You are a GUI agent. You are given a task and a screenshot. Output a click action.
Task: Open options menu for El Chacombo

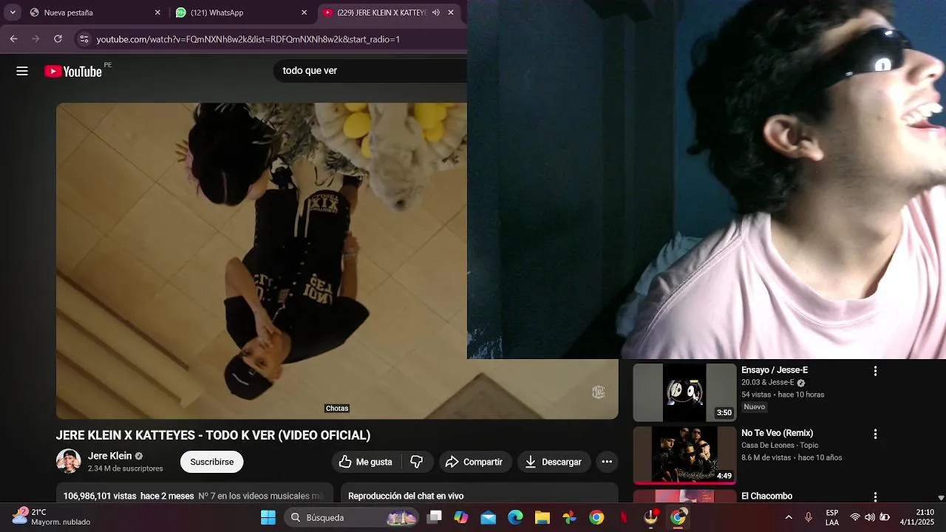point(875,497)
